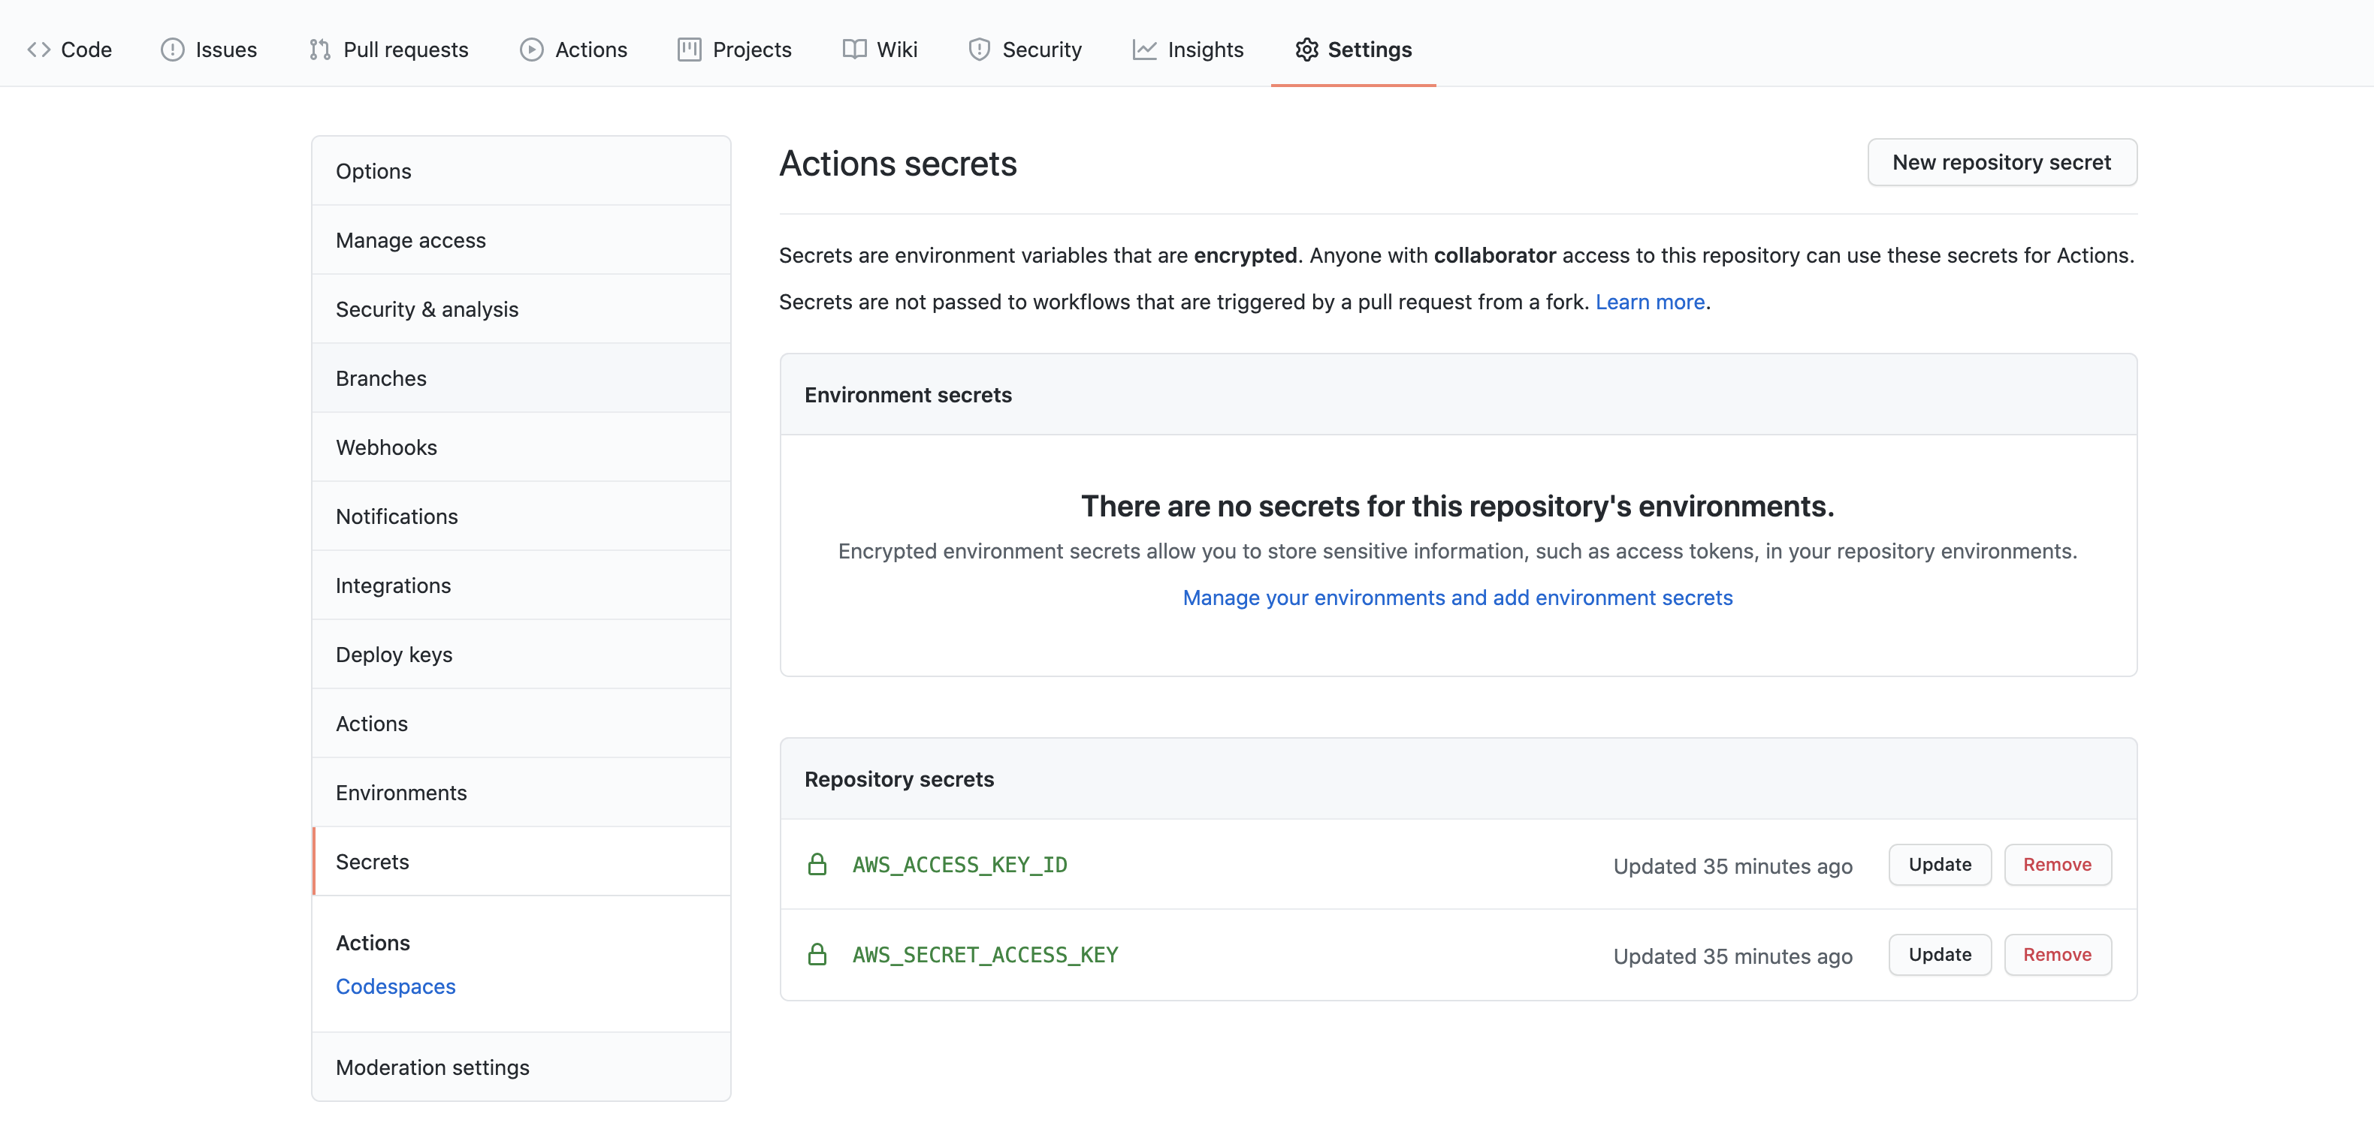Go to Branches settings
The height and width of the screenshot is (1147, 2374).
(381, 378)
